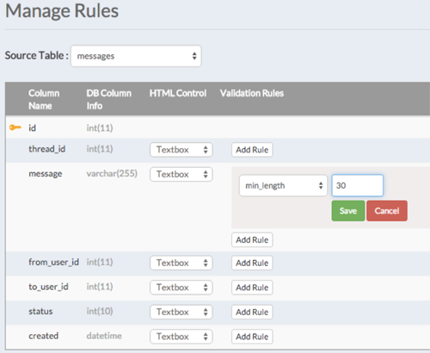430x353 pixels.
Task: Open the status row Textbox dropdown
Action: click(181, 312)
